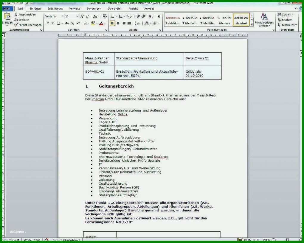Screen dimensions: 304x243
Task: Expand the Formatvorlagen styles gallery
Action: click(x=252, y=25)
